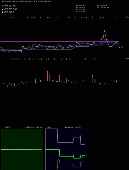Click the blue DOW ST legend swatch

point(3,6)
